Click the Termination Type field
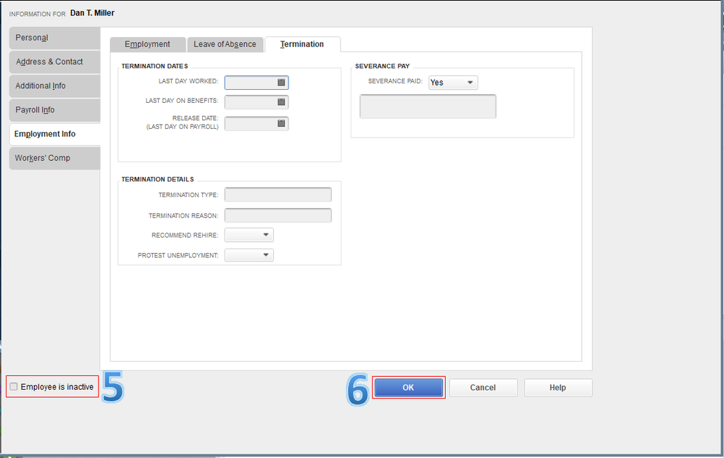 pos(278,195)
